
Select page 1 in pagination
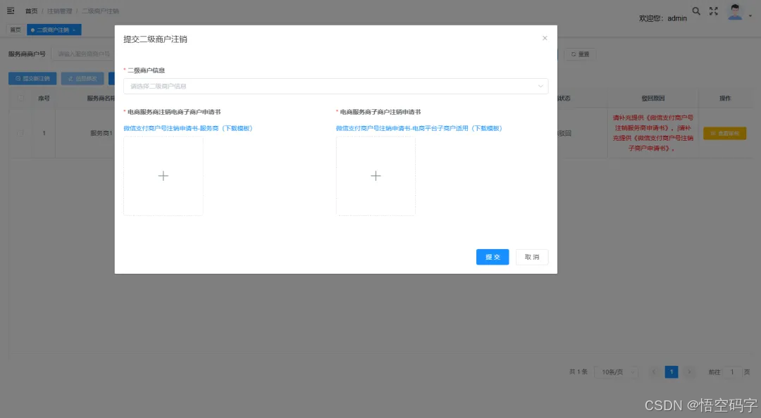[672, 372]
